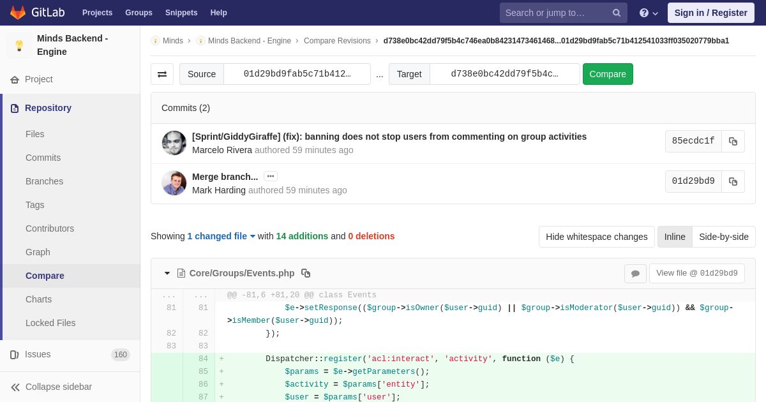Open commit 01d29bd9 link

tap(693, 182)
